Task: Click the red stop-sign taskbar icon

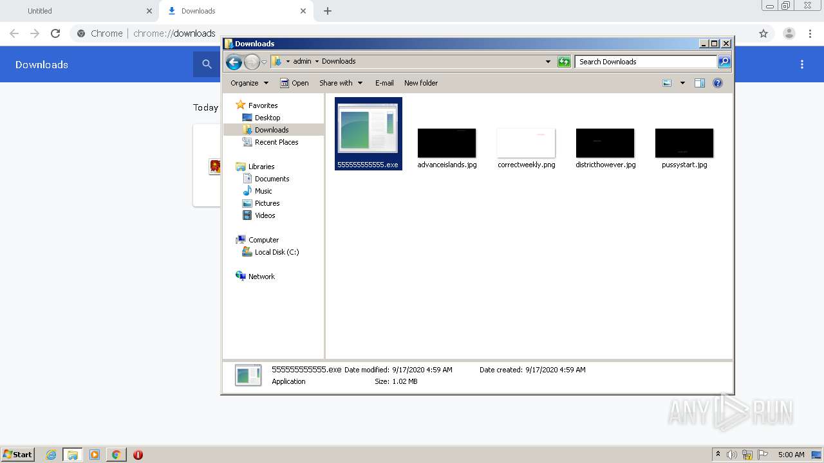Action: coord(138,455)
